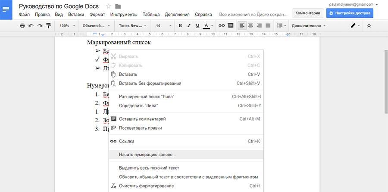
Task: Click the document title Руководство по Google Docs
Action: click(59, 6)
